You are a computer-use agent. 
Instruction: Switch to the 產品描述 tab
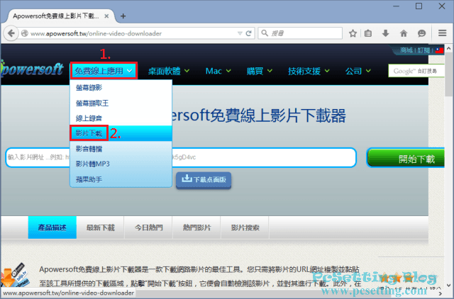[x=52, y=227]
